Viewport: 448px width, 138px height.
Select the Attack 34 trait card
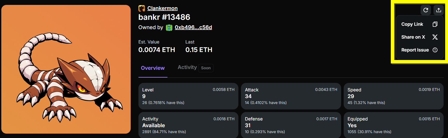[291, 96]
